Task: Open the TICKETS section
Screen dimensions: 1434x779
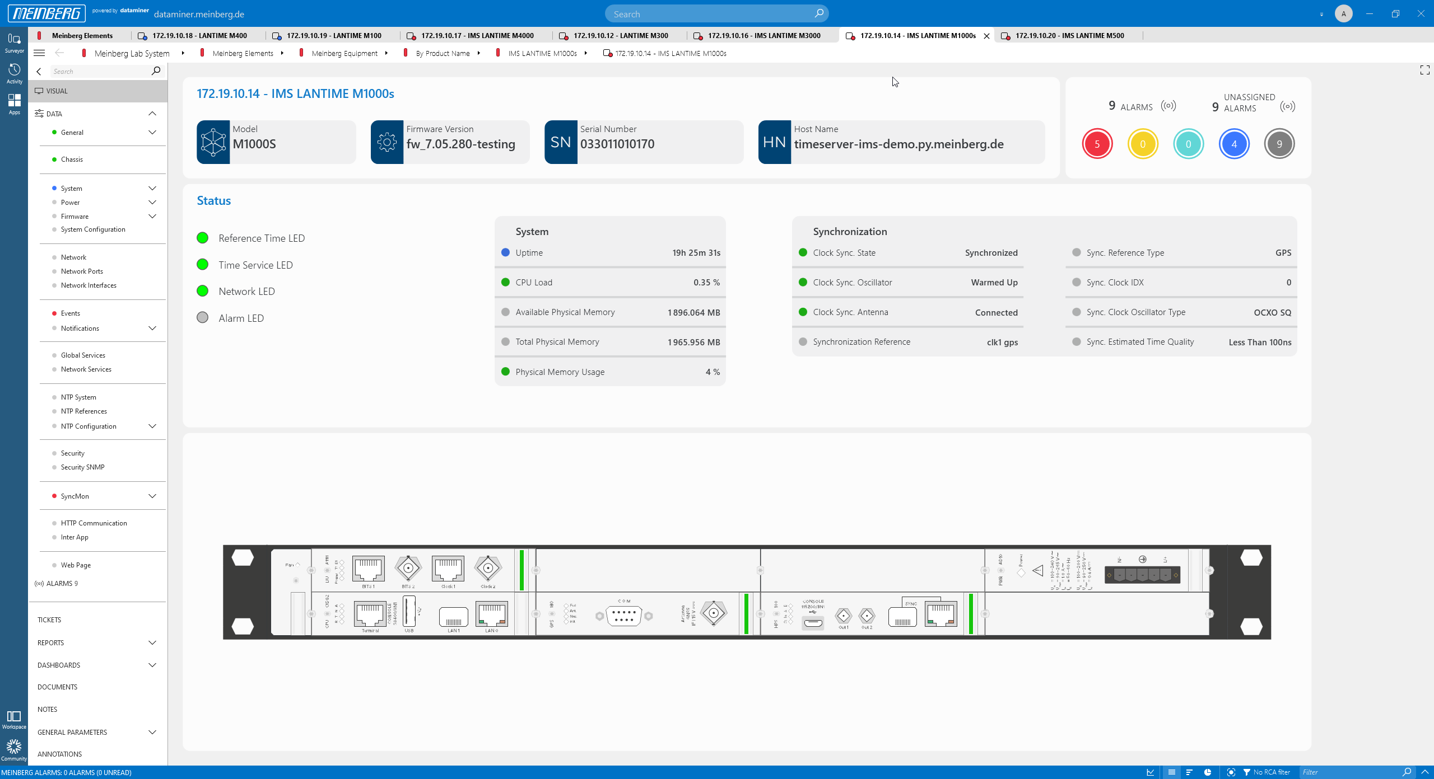Action: point(49,620)
